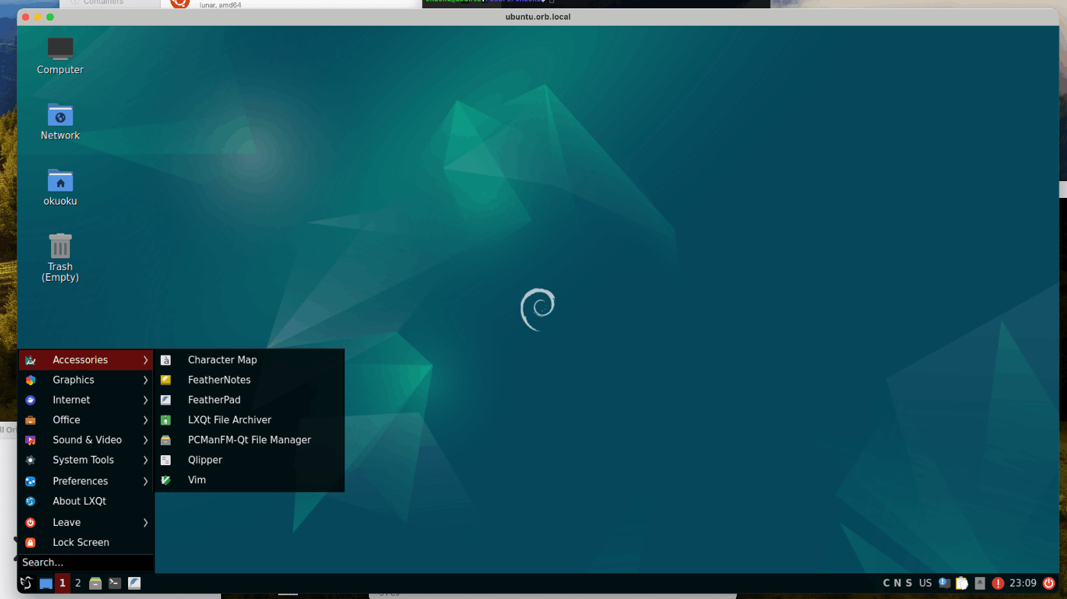Click the Show Desktop icon in panel
This screenshot has height=599, width=1067.
tap(46, 584)
